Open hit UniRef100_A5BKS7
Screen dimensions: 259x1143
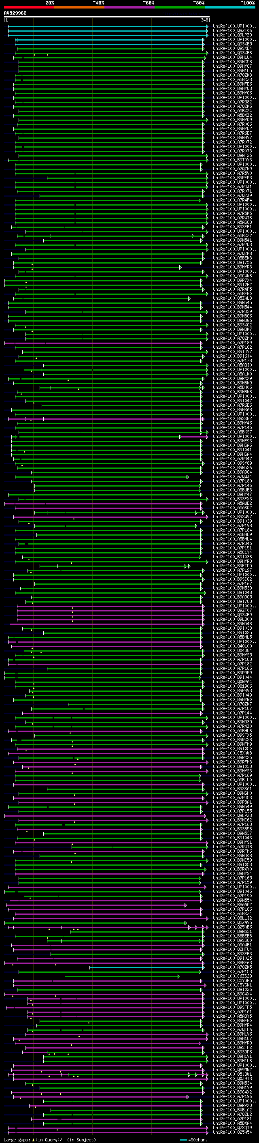pos(232,432)
